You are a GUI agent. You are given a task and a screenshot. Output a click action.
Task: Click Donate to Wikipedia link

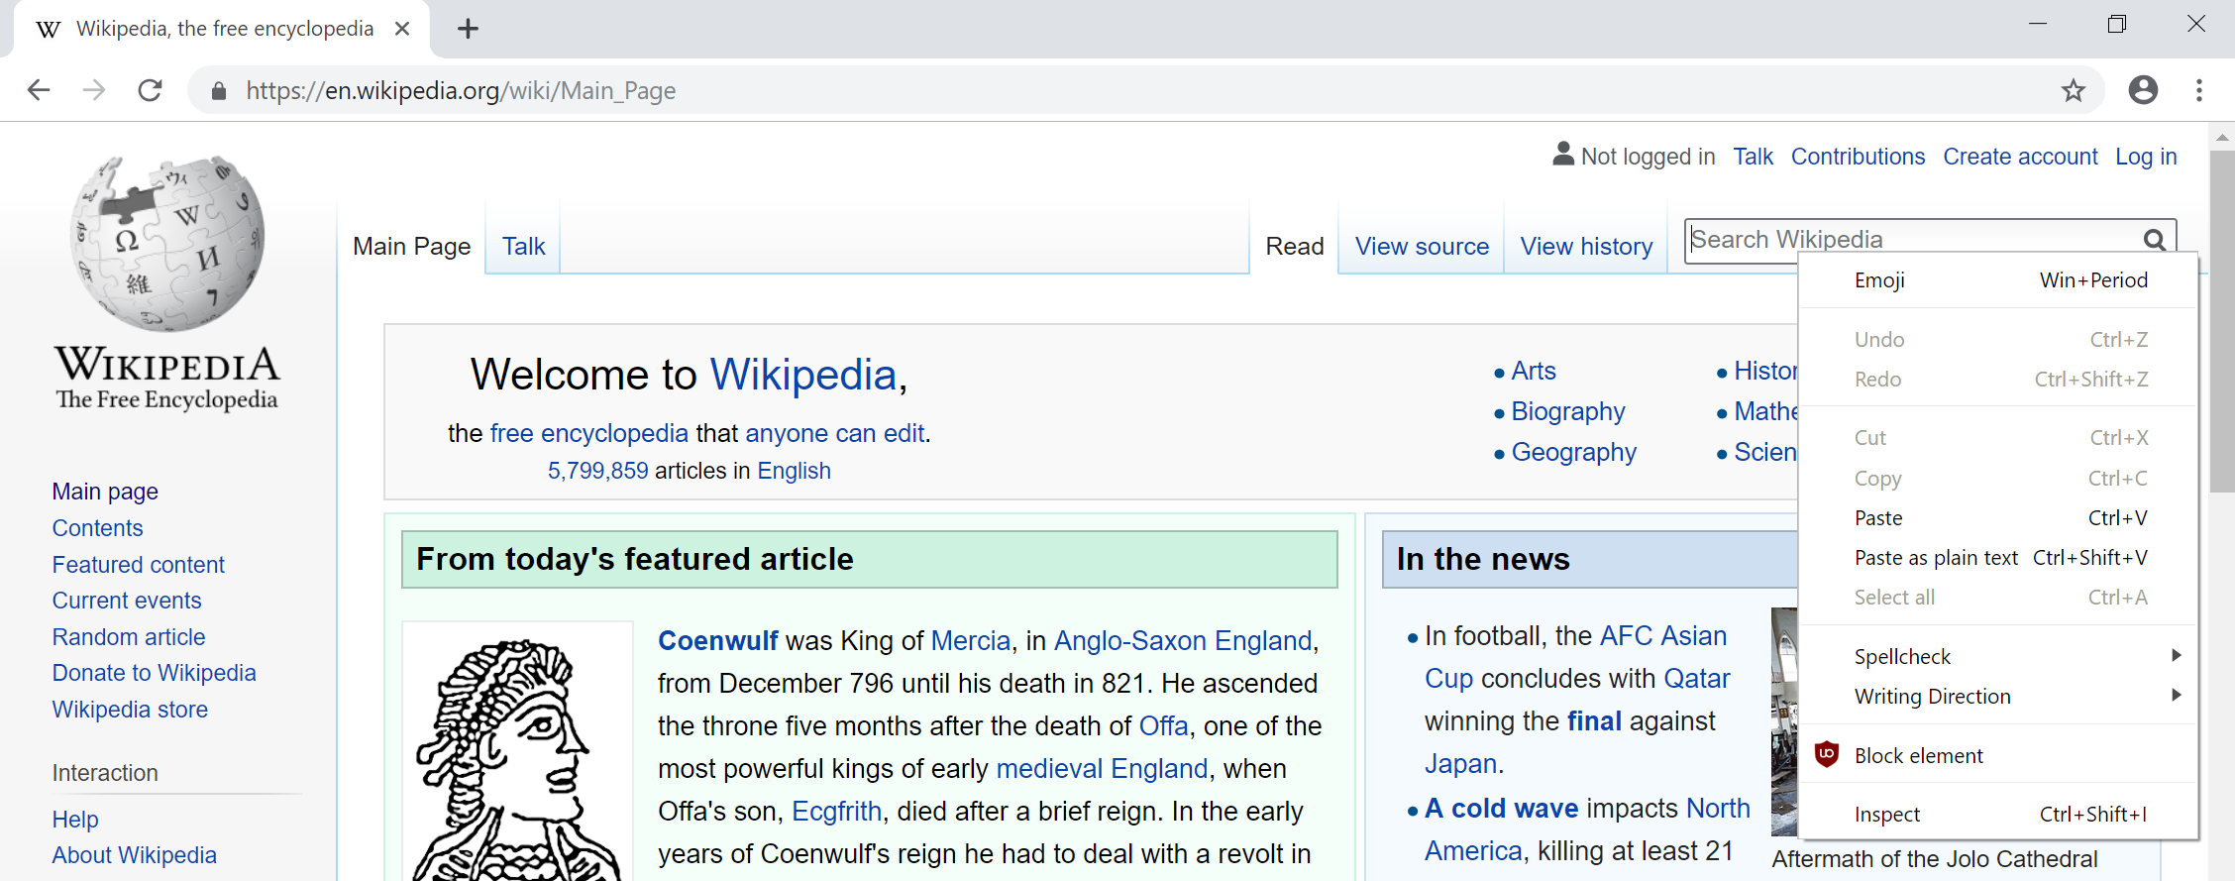click(154, 673)
